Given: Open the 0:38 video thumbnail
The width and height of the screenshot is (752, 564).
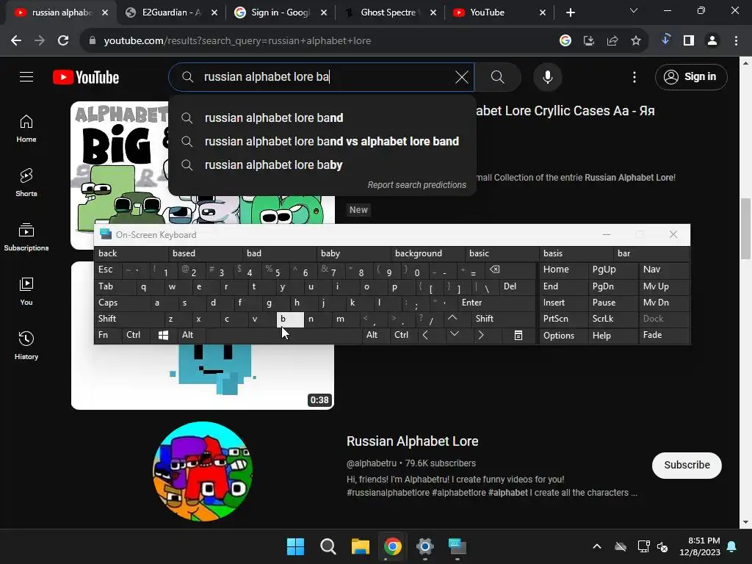Looking at the screenshot, I should point(203,335).
